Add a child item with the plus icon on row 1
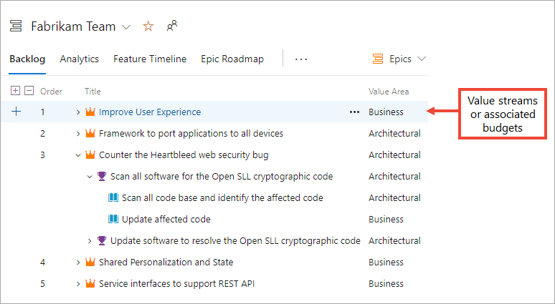The height and width of the screenshot is (304, 555). click(16, 112)
